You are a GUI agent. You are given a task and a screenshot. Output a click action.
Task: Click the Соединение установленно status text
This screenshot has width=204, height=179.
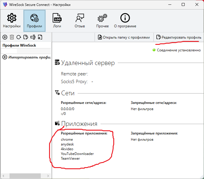(x=179, y=50)
